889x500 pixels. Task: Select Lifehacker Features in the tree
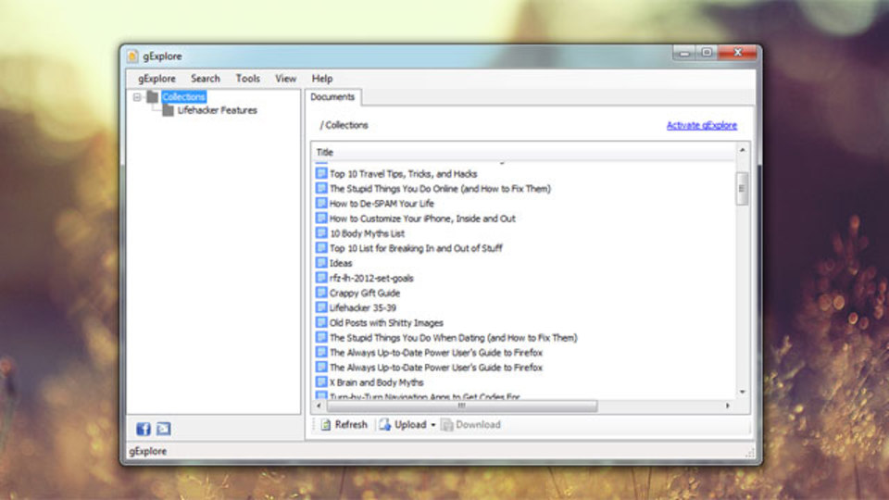click(x=217, y=110)
